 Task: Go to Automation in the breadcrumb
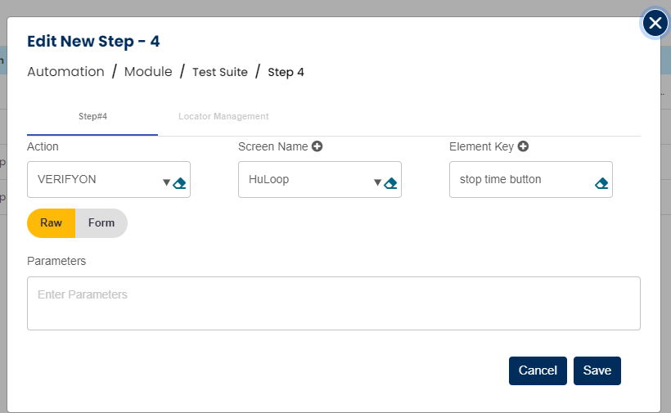(65, 72)
